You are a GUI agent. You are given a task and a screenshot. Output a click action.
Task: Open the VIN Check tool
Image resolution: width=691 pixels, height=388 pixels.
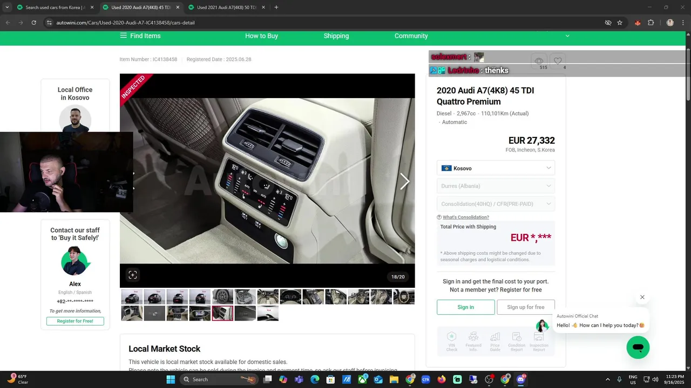pos(451,342)
